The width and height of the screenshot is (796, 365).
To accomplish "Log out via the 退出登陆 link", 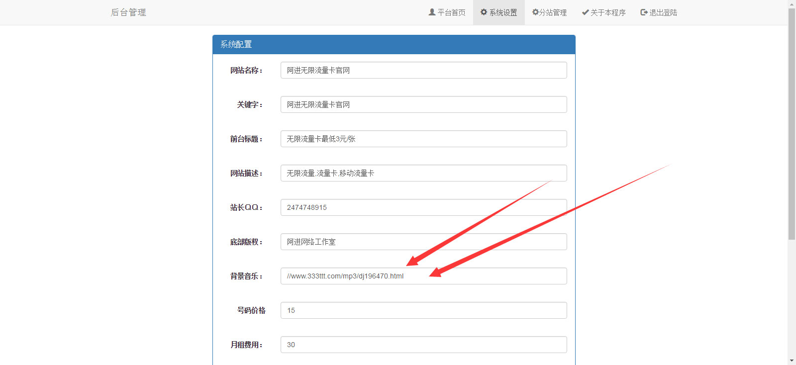I will 663,12.
